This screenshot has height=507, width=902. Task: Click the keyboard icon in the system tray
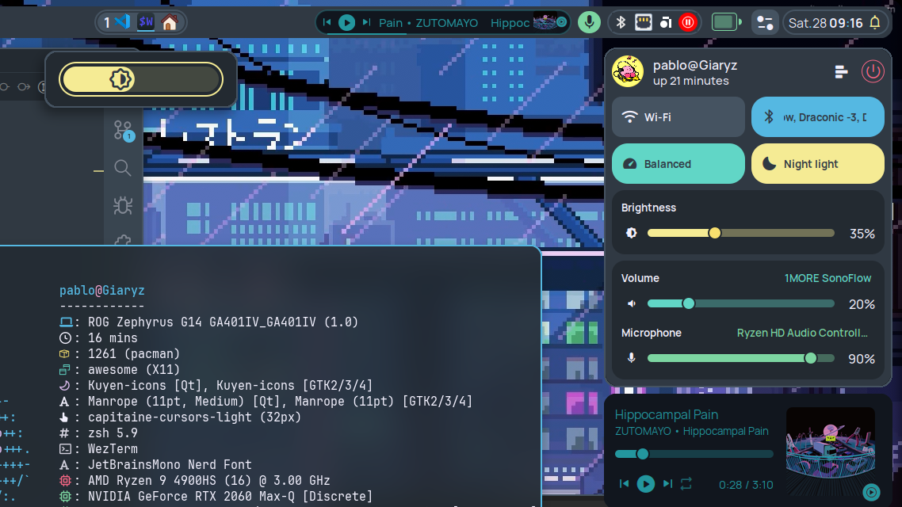[x=643, y=21]
